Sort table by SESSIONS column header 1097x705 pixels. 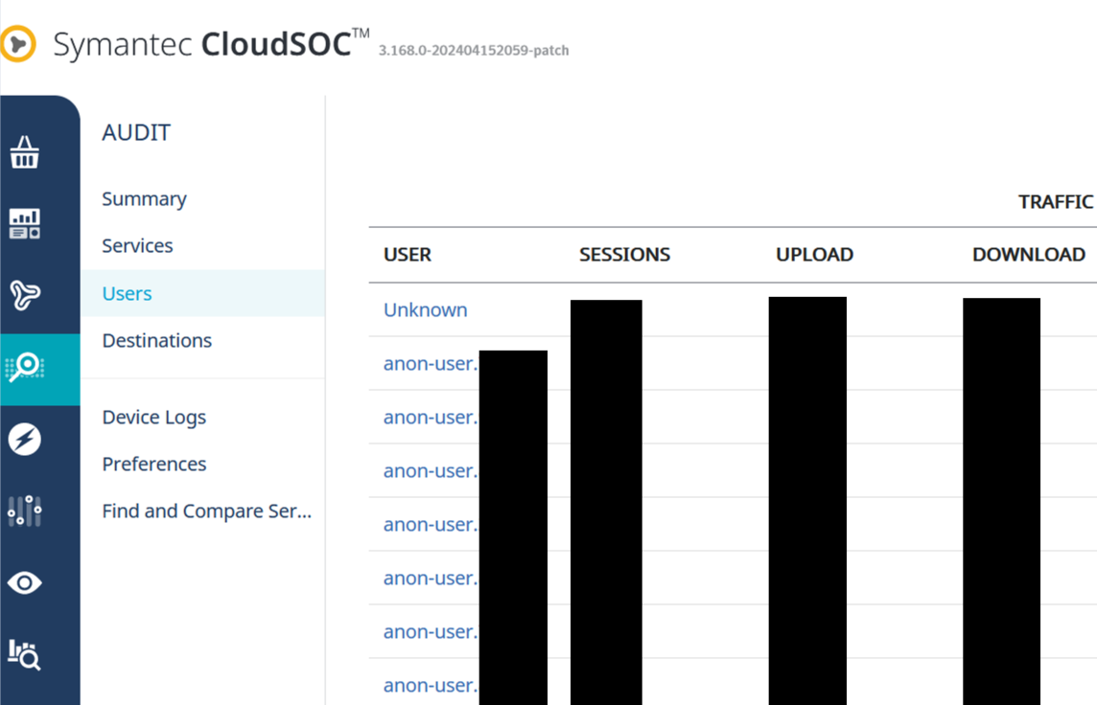(624, 255)
